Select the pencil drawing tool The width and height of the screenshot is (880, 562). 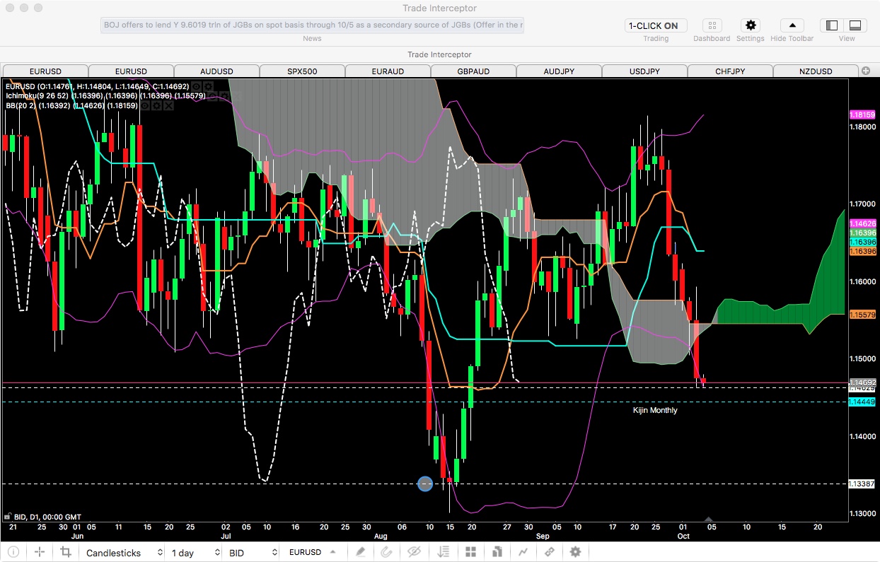[x=361, y=552]
